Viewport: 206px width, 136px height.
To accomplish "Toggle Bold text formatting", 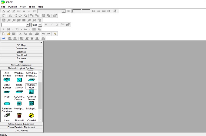I will point(46,25).
